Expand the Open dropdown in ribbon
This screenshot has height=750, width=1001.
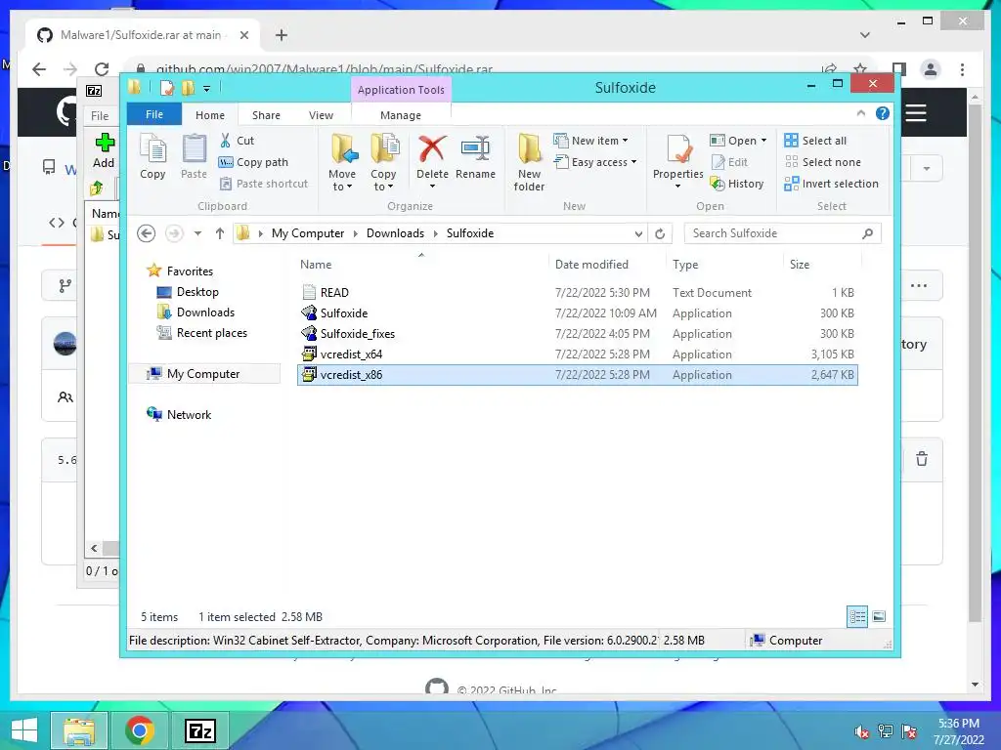[x=738, y=141]
